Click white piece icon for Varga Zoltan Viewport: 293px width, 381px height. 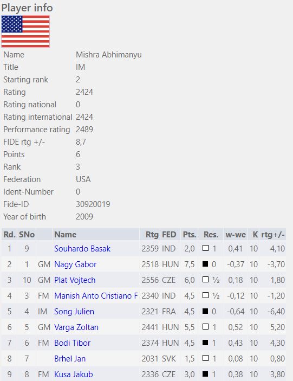[205, 327]
